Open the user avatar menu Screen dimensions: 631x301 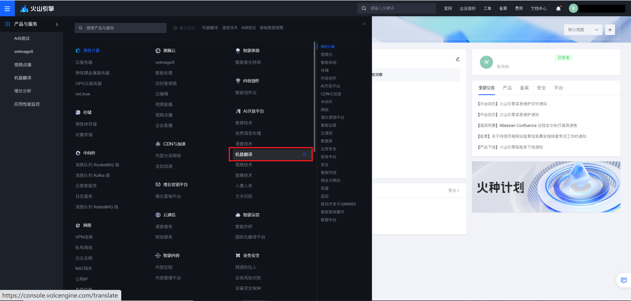(x=573, y=8)
